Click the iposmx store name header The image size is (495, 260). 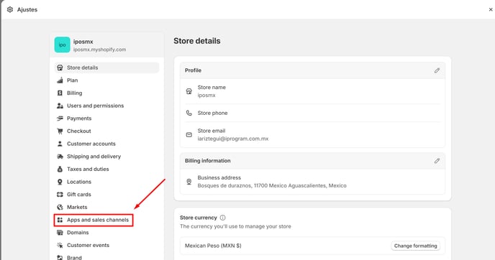(83, 42)
